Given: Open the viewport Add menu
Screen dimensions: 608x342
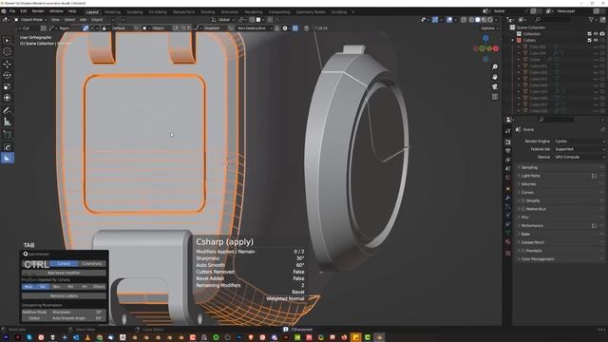Looking at the screenshot, I should [83, 20].
